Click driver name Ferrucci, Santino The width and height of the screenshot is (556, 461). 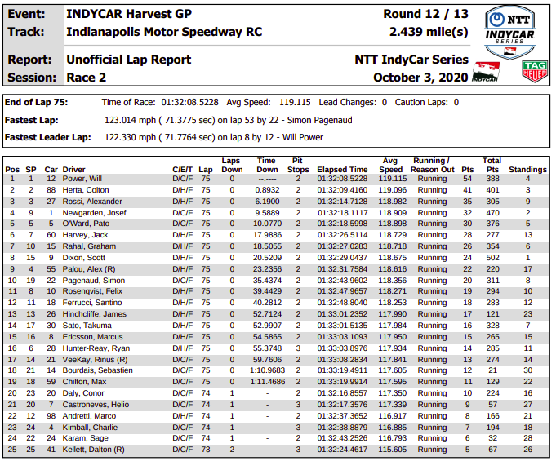[92, 303]
